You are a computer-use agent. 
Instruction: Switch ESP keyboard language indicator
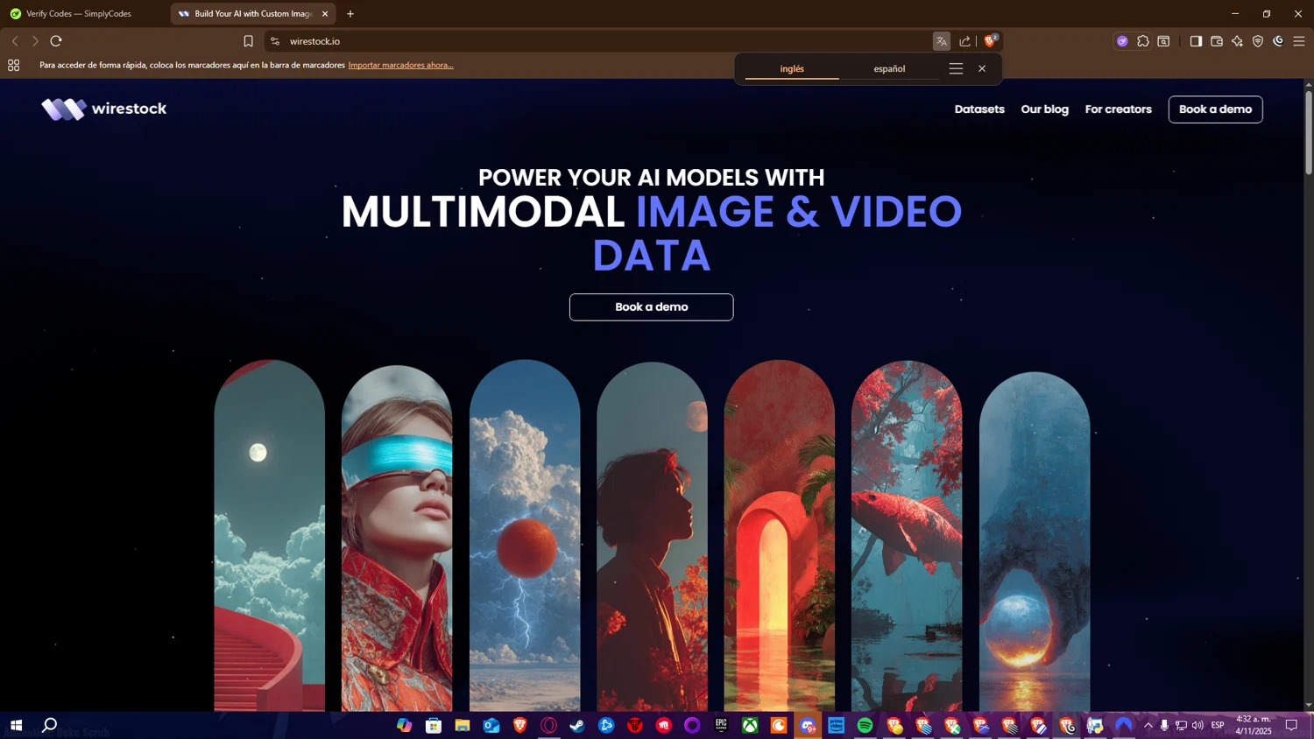[x=1218, y=725]
